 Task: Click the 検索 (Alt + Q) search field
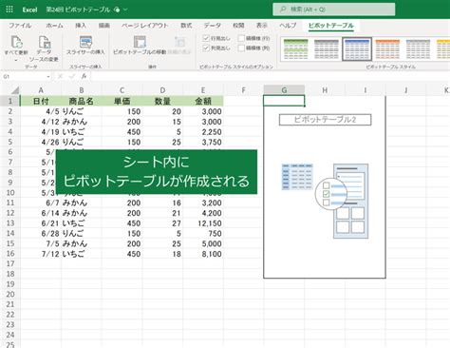(334, 10)
